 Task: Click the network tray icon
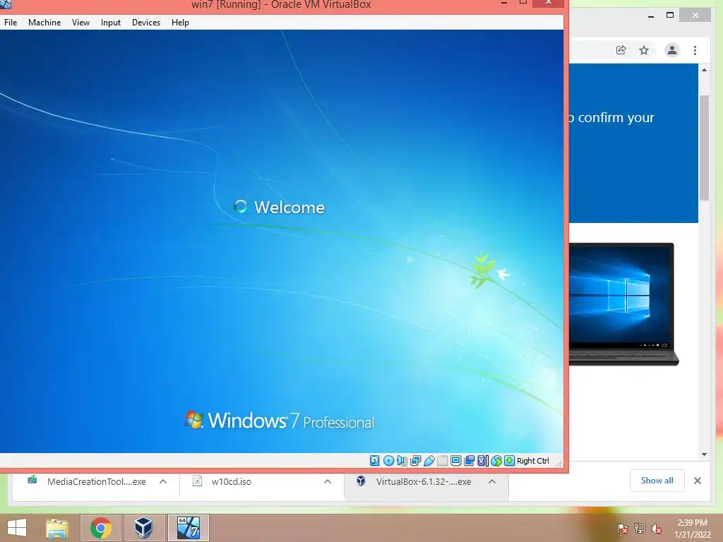(x=640, y=529)
